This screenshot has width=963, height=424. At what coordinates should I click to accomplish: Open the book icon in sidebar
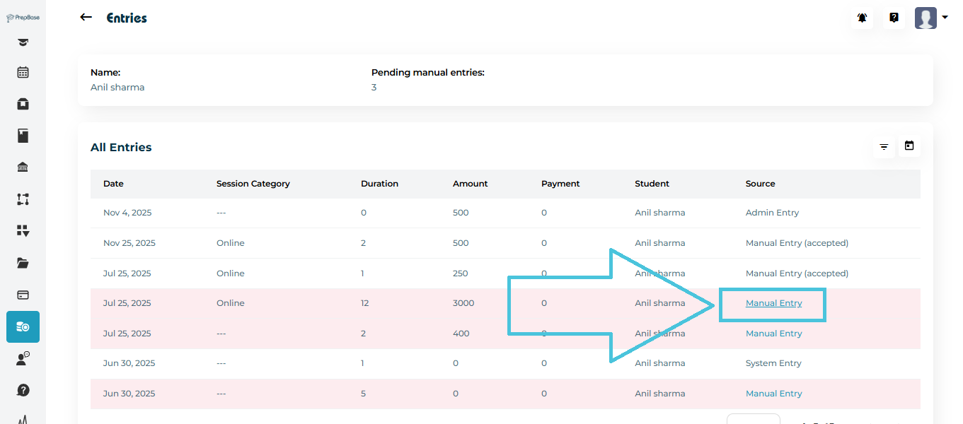pyautogui.click(x=23, y=136)
